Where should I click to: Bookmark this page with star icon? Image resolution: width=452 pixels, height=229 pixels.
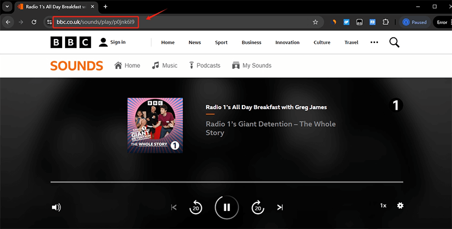click(x=315, y=22)
